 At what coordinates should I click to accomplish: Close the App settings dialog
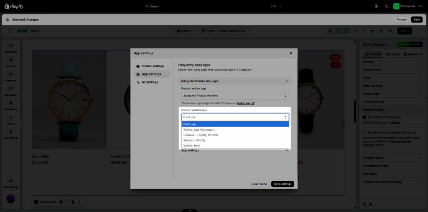(291, 53)
